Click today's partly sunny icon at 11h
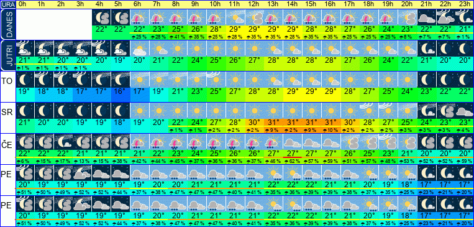 234,17
